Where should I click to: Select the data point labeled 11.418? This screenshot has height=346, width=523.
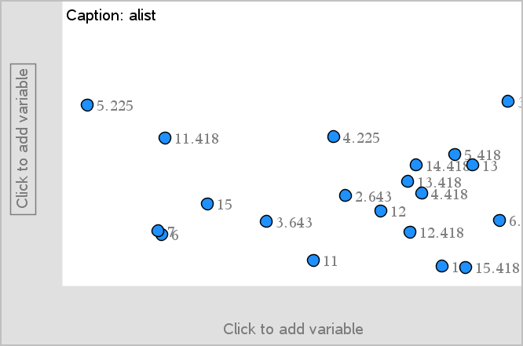tap(165, 138)
